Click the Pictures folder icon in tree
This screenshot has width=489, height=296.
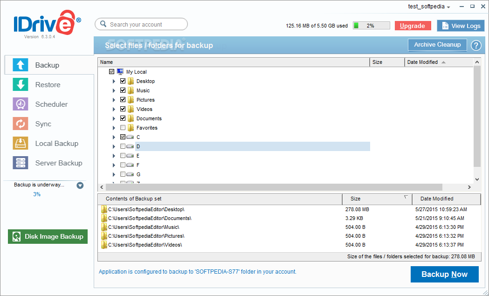click(131, 100)
